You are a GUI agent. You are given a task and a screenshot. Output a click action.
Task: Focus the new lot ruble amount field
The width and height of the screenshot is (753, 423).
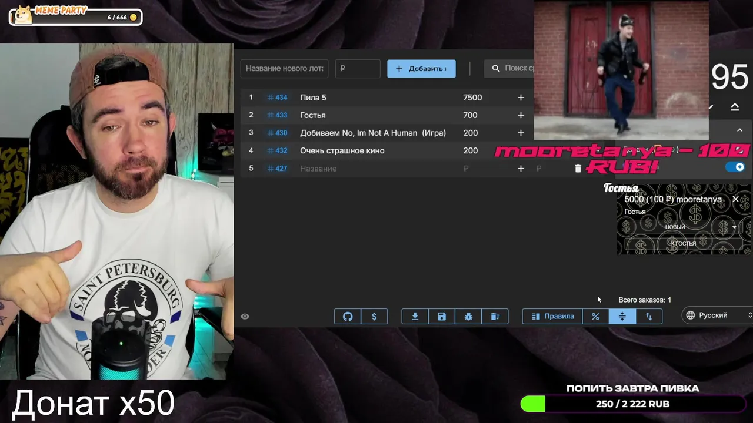pos(358,69)
